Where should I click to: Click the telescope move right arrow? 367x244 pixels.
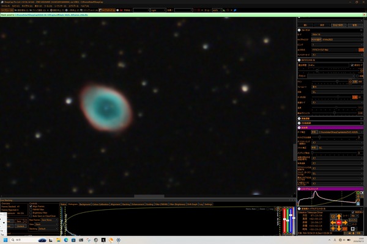(x=345, y=223)
